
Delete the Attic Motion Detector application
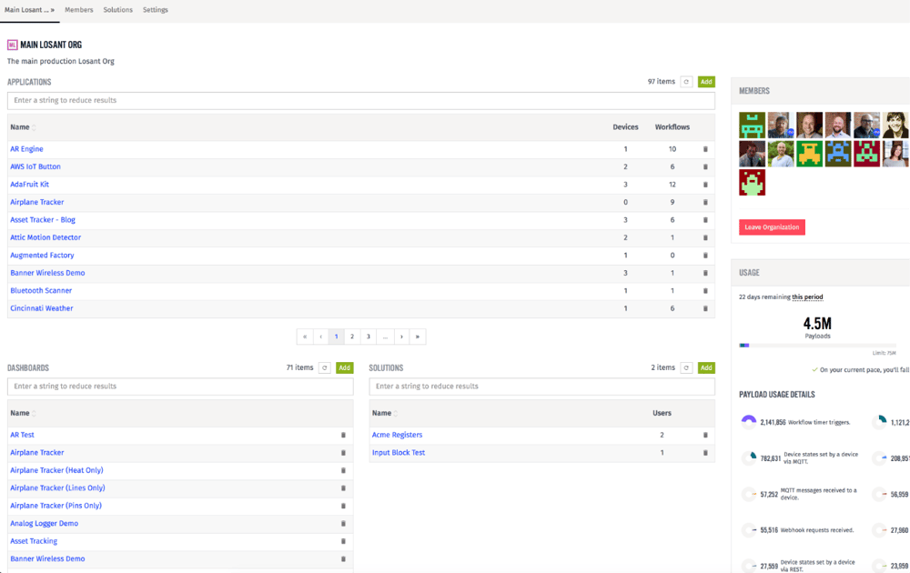[x=706, y=237]
